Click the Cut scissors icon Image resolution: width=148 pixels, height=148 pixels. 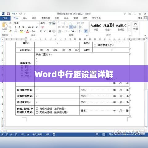pyautogui.click(x=10, y=23)
